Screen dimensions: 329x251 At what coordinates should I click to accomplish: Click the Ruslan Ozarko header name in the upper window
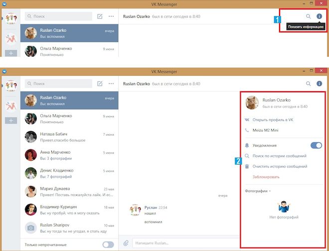click(137, 16)
